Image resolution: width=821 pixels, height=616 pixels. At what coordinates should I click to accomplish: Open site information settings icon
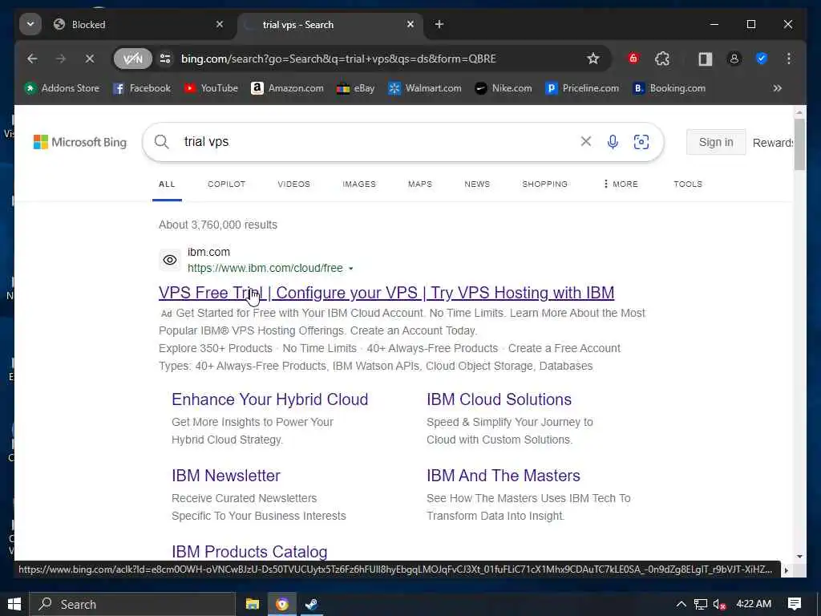[165, 59]
